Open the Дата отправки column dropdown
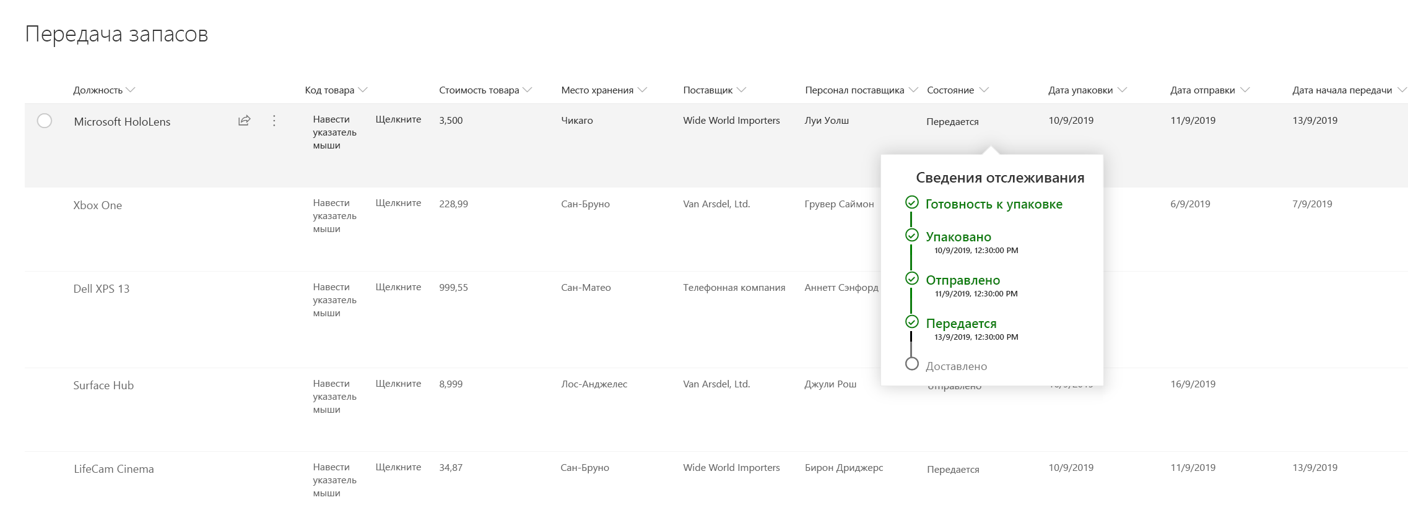1408x513 pixels. 1245,90
